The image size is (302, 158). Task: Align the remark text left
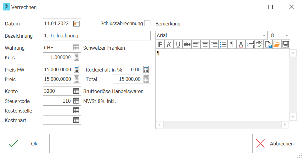pyautogui.click(x=196, y=45)
